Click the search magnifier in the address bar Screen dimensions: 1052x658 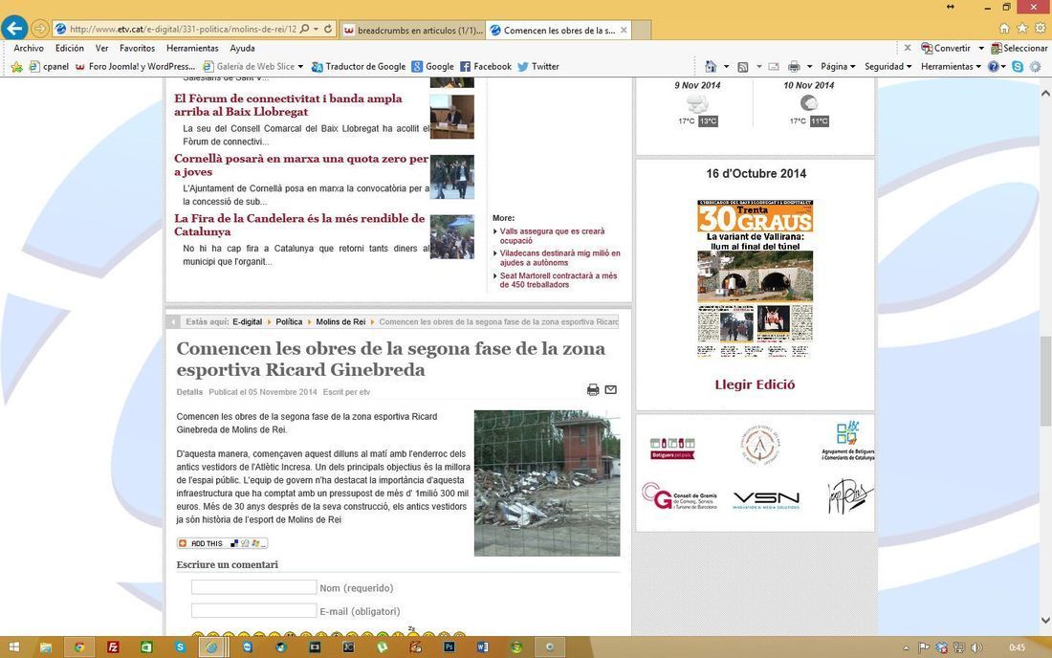[304, 29]
